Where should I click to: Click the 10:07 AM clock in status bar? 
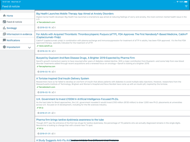point(6,2)
